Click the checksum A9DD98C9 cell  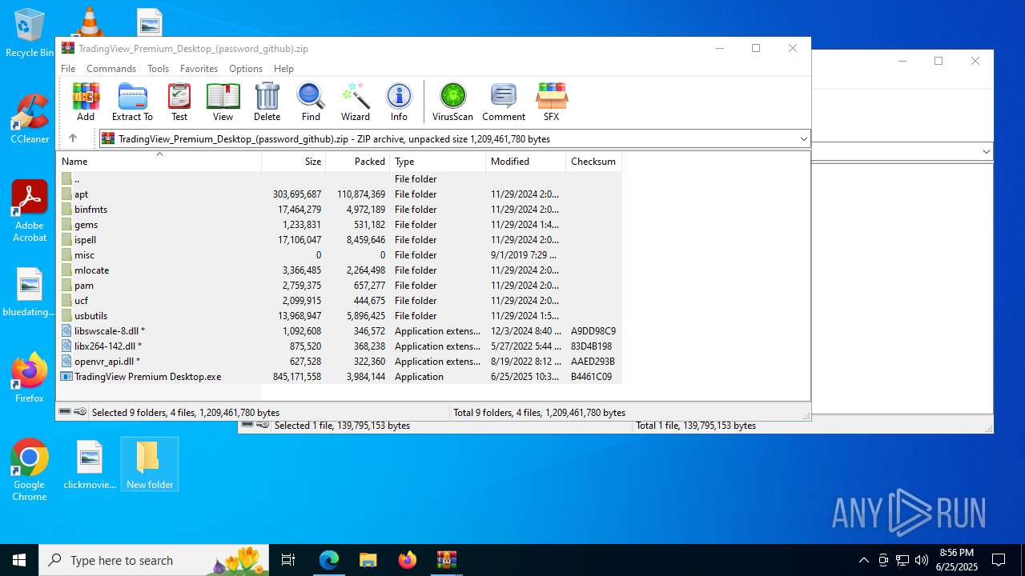pos(593,330)
